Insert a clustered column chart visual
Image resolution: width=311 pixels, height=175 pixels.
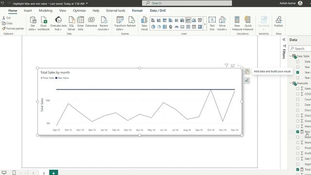click(x=171, y=20)
